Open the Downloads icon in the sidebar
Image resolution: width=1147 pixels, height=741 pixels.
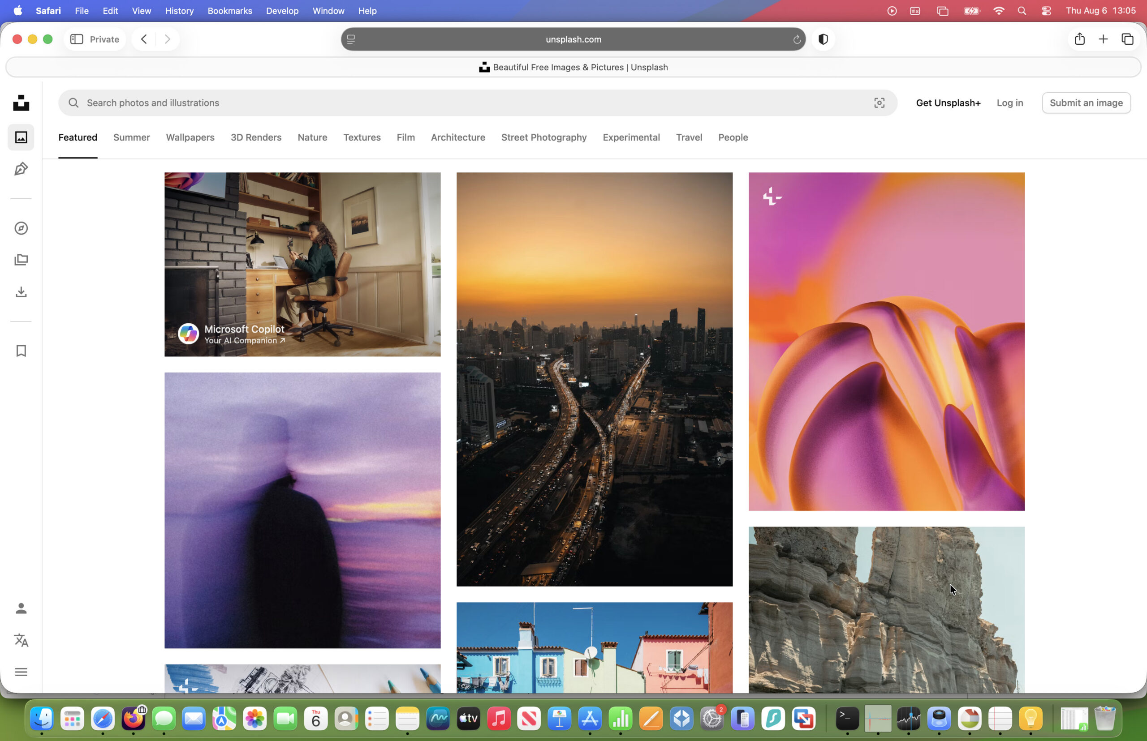coord(21,292)
